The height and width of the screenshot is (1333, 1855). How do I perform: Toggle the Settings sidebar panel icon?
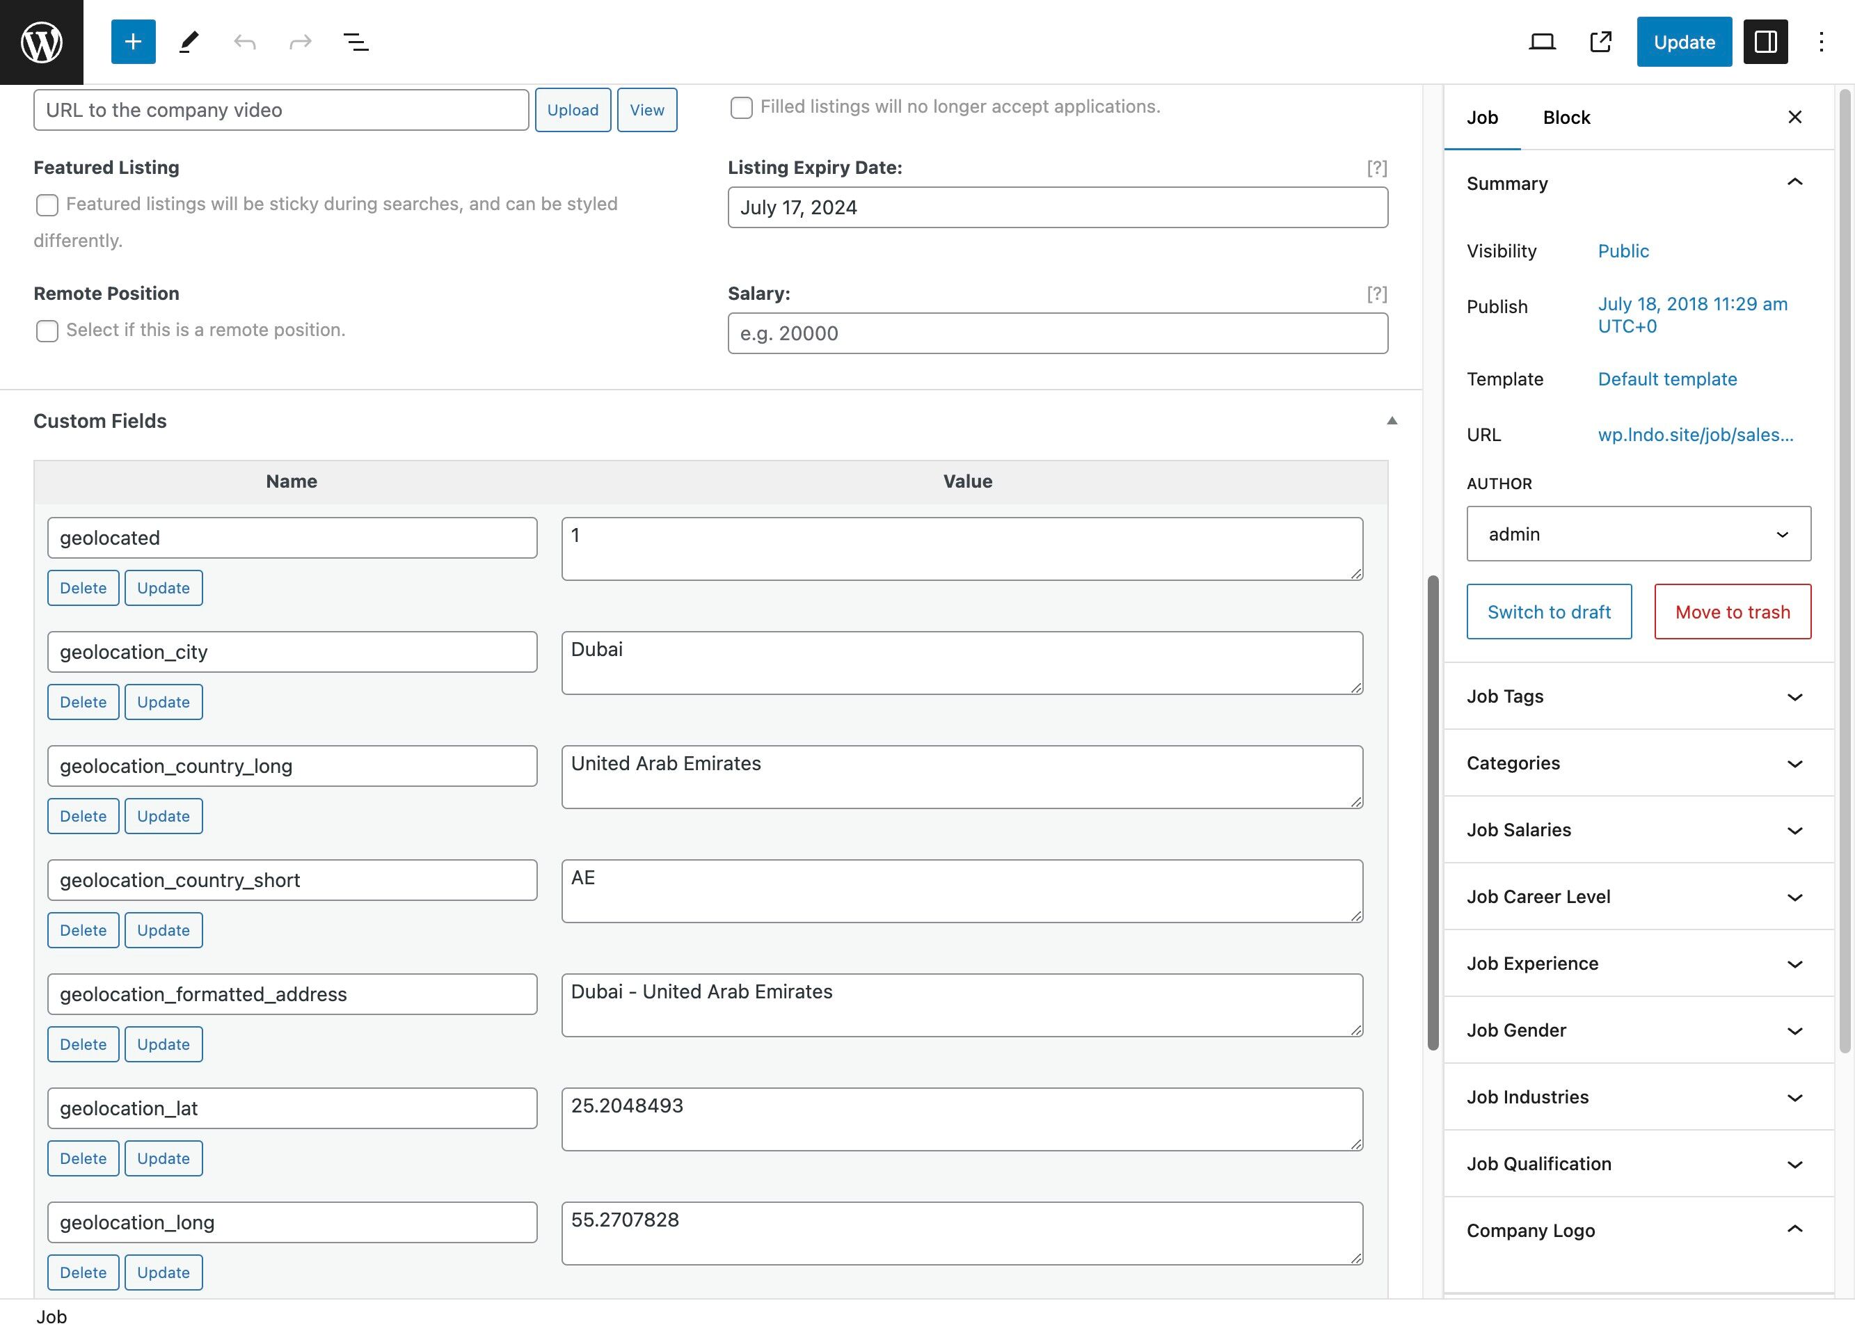[x=1765, y=42]
